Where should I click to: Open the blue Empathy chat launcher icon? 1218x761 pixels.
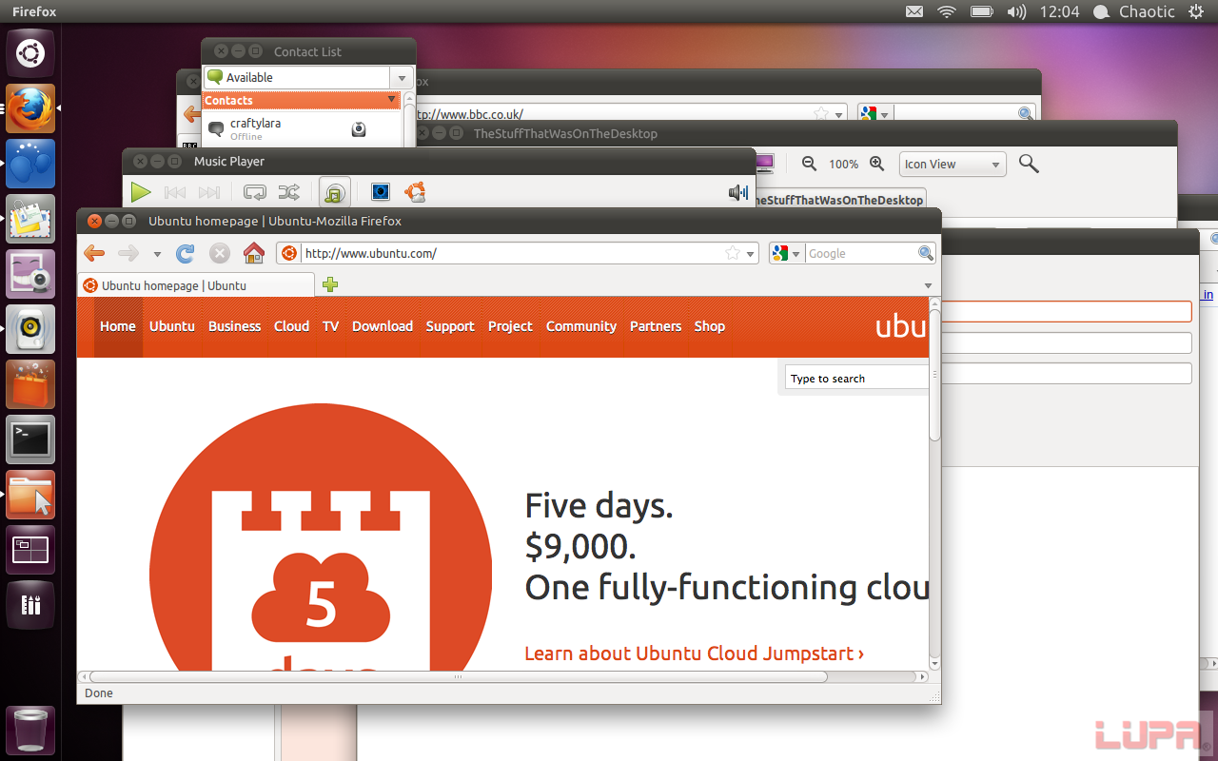30,164
